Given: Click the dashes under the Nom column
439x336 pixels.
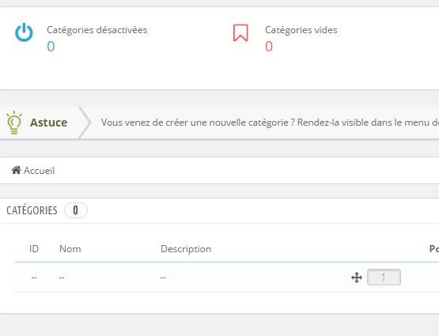Looking at the screenshot, I should click(62, 277).
